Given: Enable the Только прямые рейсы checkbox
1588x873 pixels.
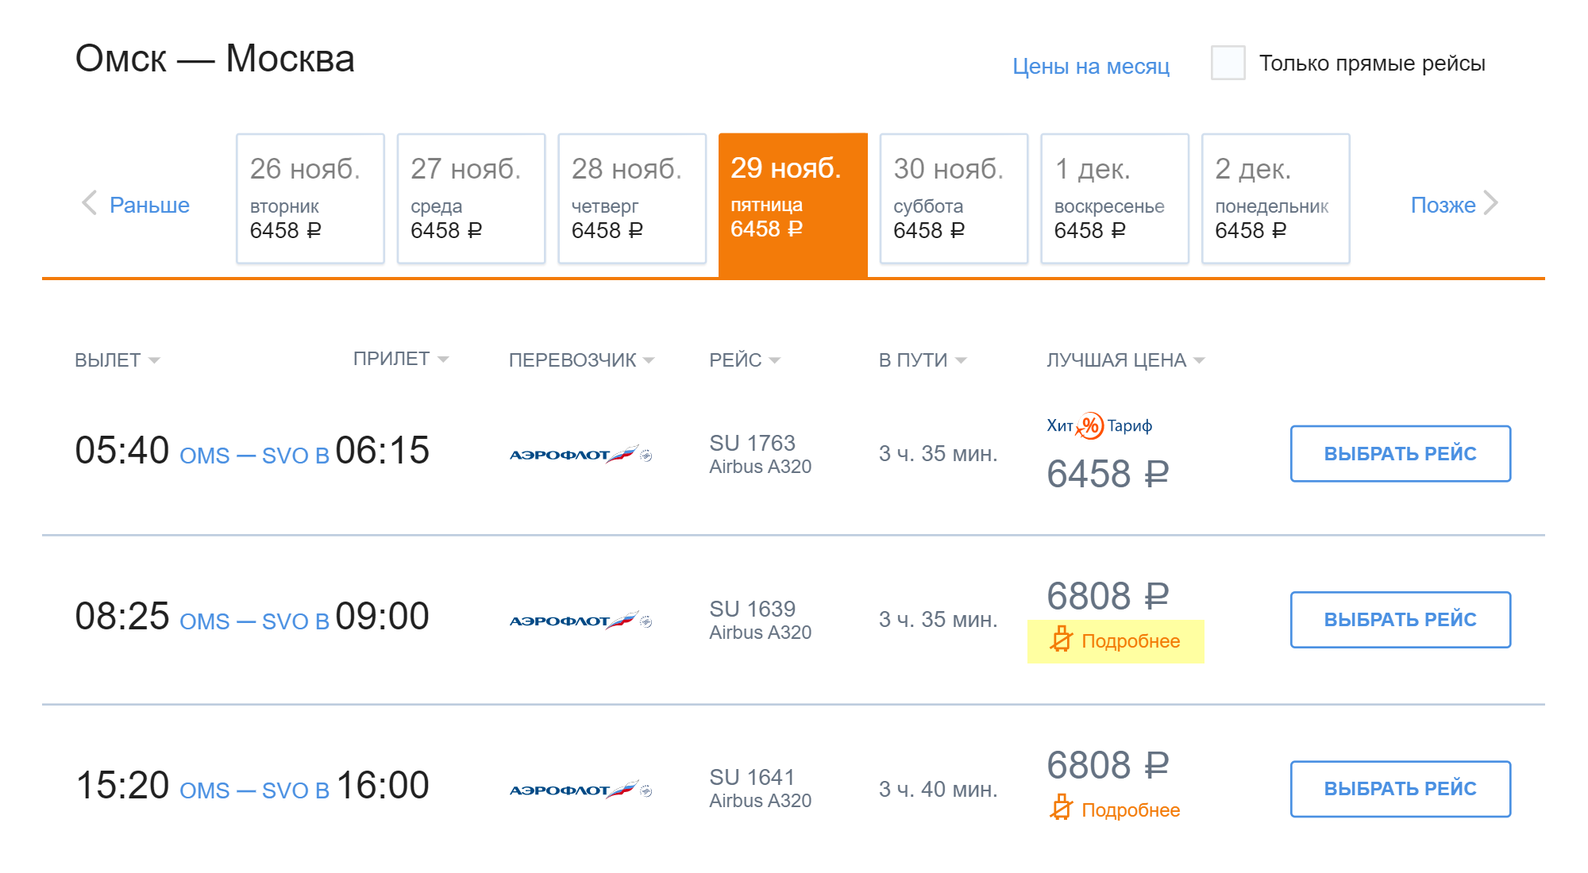Looking at the screenshot, I should [1228, 63].
